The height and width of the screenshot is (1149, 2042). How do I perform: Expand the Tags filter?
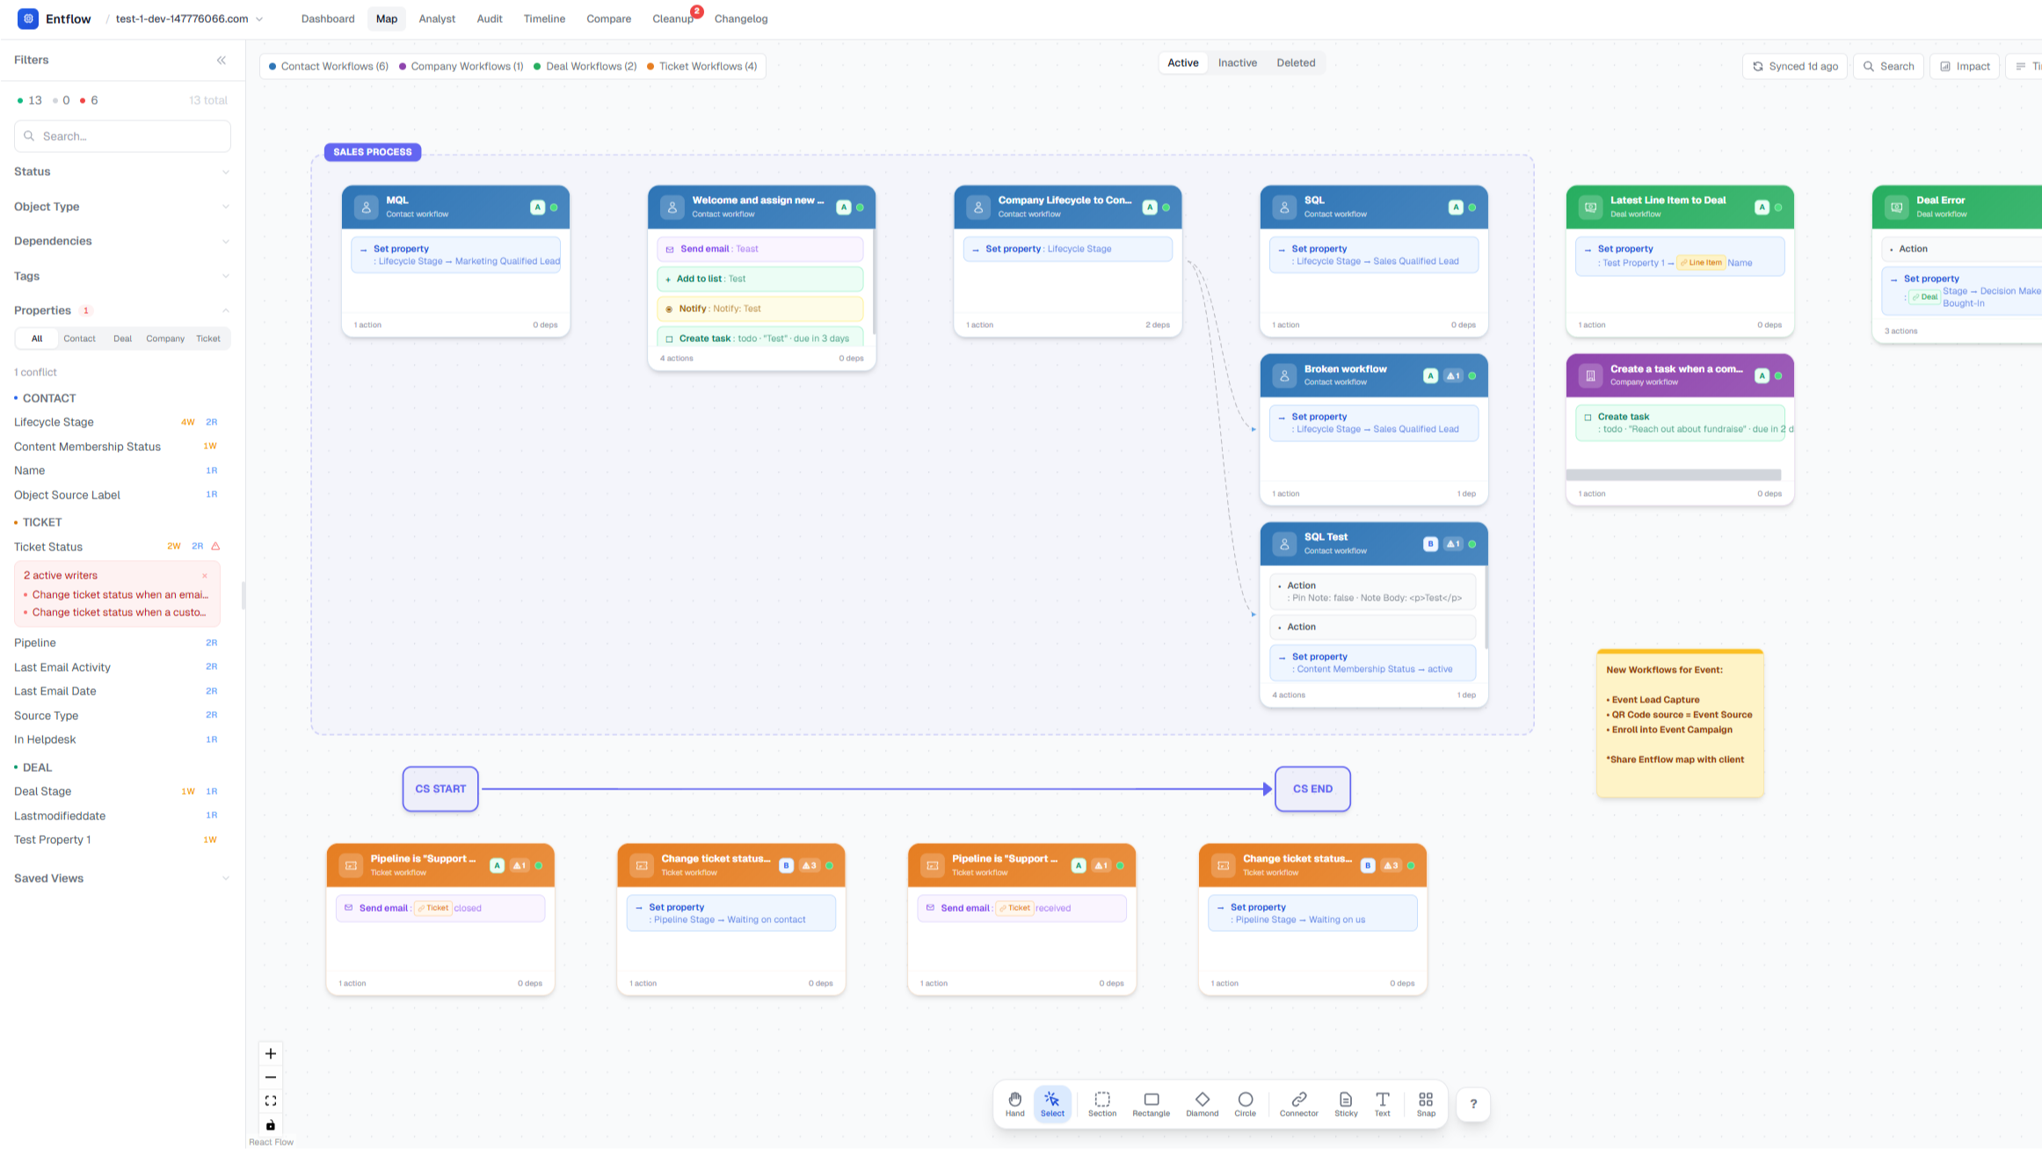(122, 276)
